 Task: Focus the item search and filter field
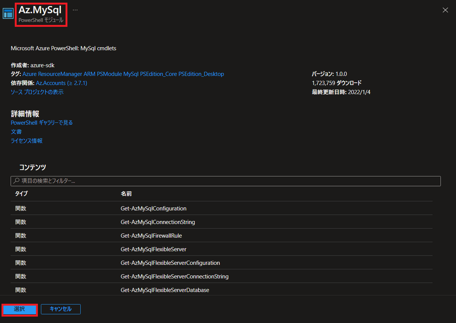click(x=226, y=181)
